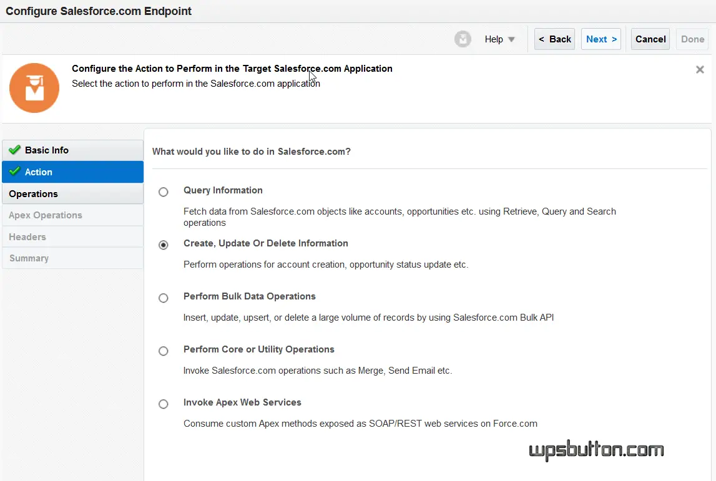Click 'Select the action to perform' subtitle text

[x=196, y=84]
